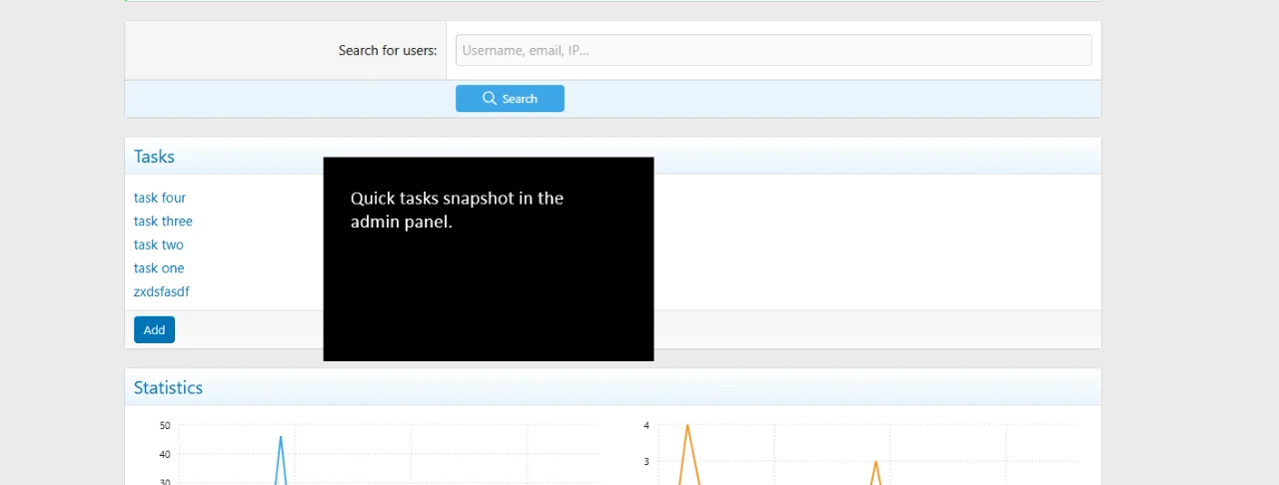
Task: Click the tallest orange chart peak at 4
Action: pyautogui.click(x=687, y=426)
